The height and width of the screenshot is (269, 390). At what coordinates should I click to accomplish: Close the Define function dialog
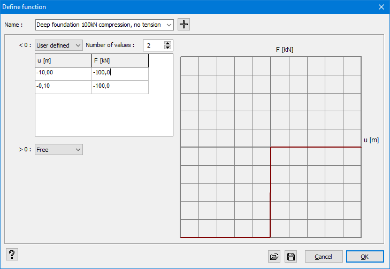tap(381, 7)
